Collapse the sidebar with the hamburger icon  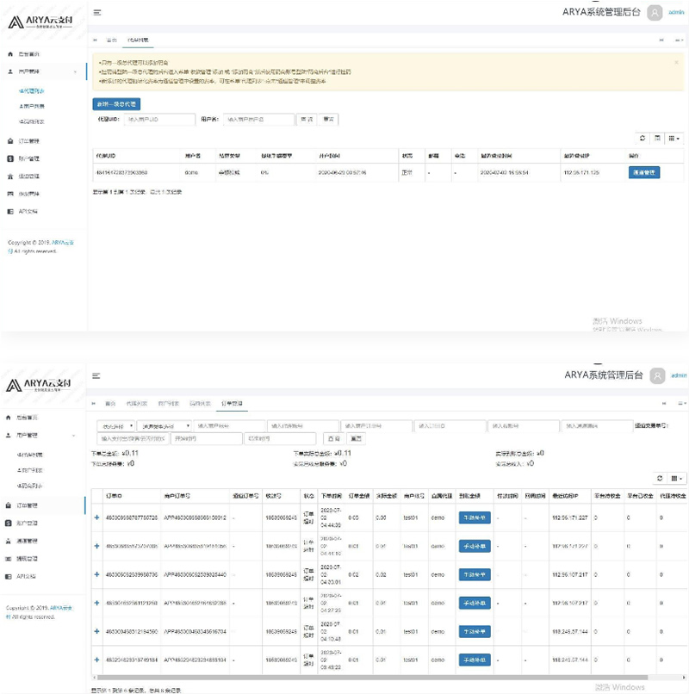click(x=96, y=11)
